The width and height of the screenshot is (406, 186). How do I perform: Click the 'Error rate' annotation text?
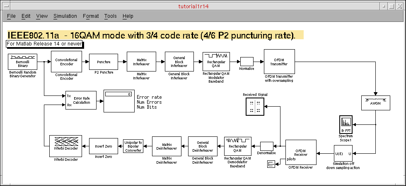149,97
